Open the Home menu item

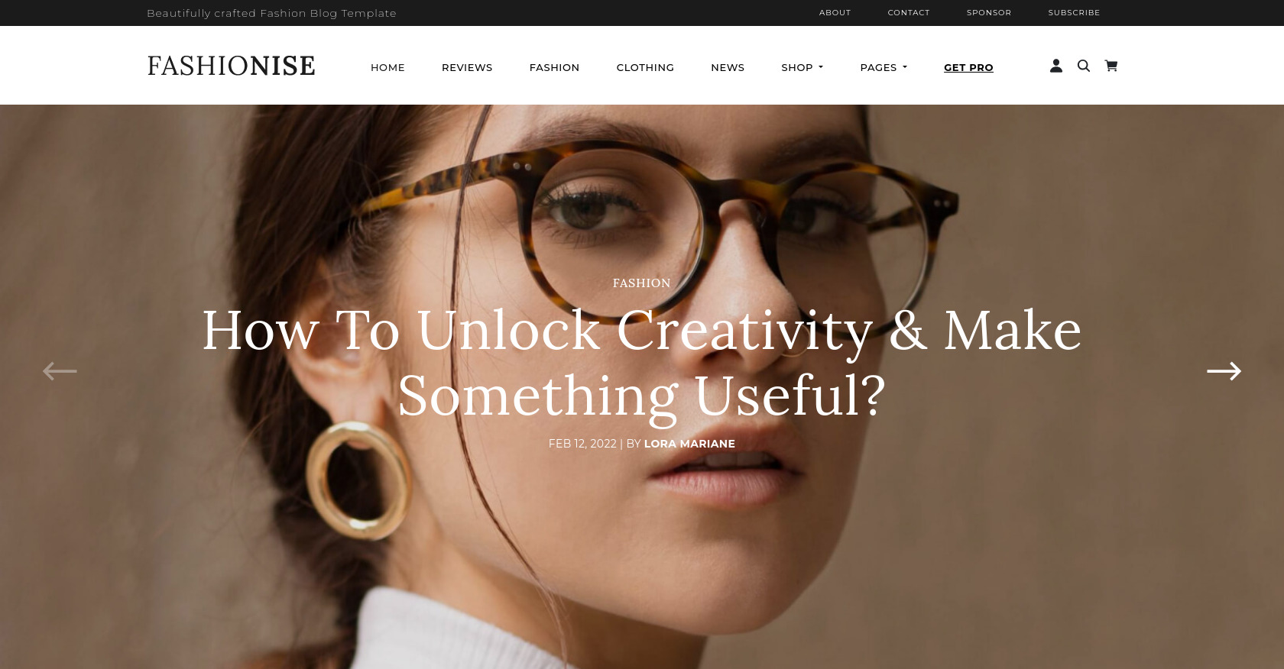[387, 67]
